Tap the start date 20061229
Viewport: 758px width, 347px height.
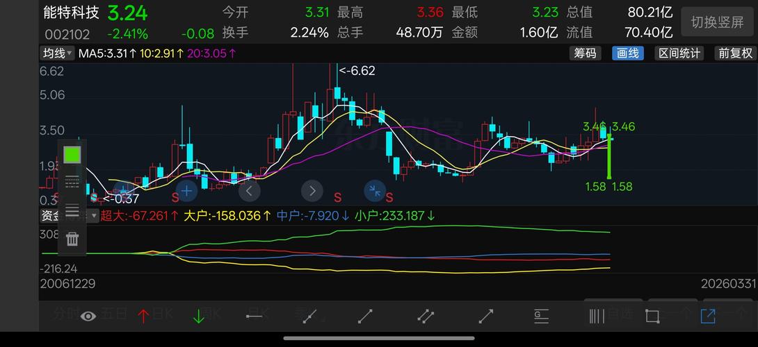tap(67, 284)
